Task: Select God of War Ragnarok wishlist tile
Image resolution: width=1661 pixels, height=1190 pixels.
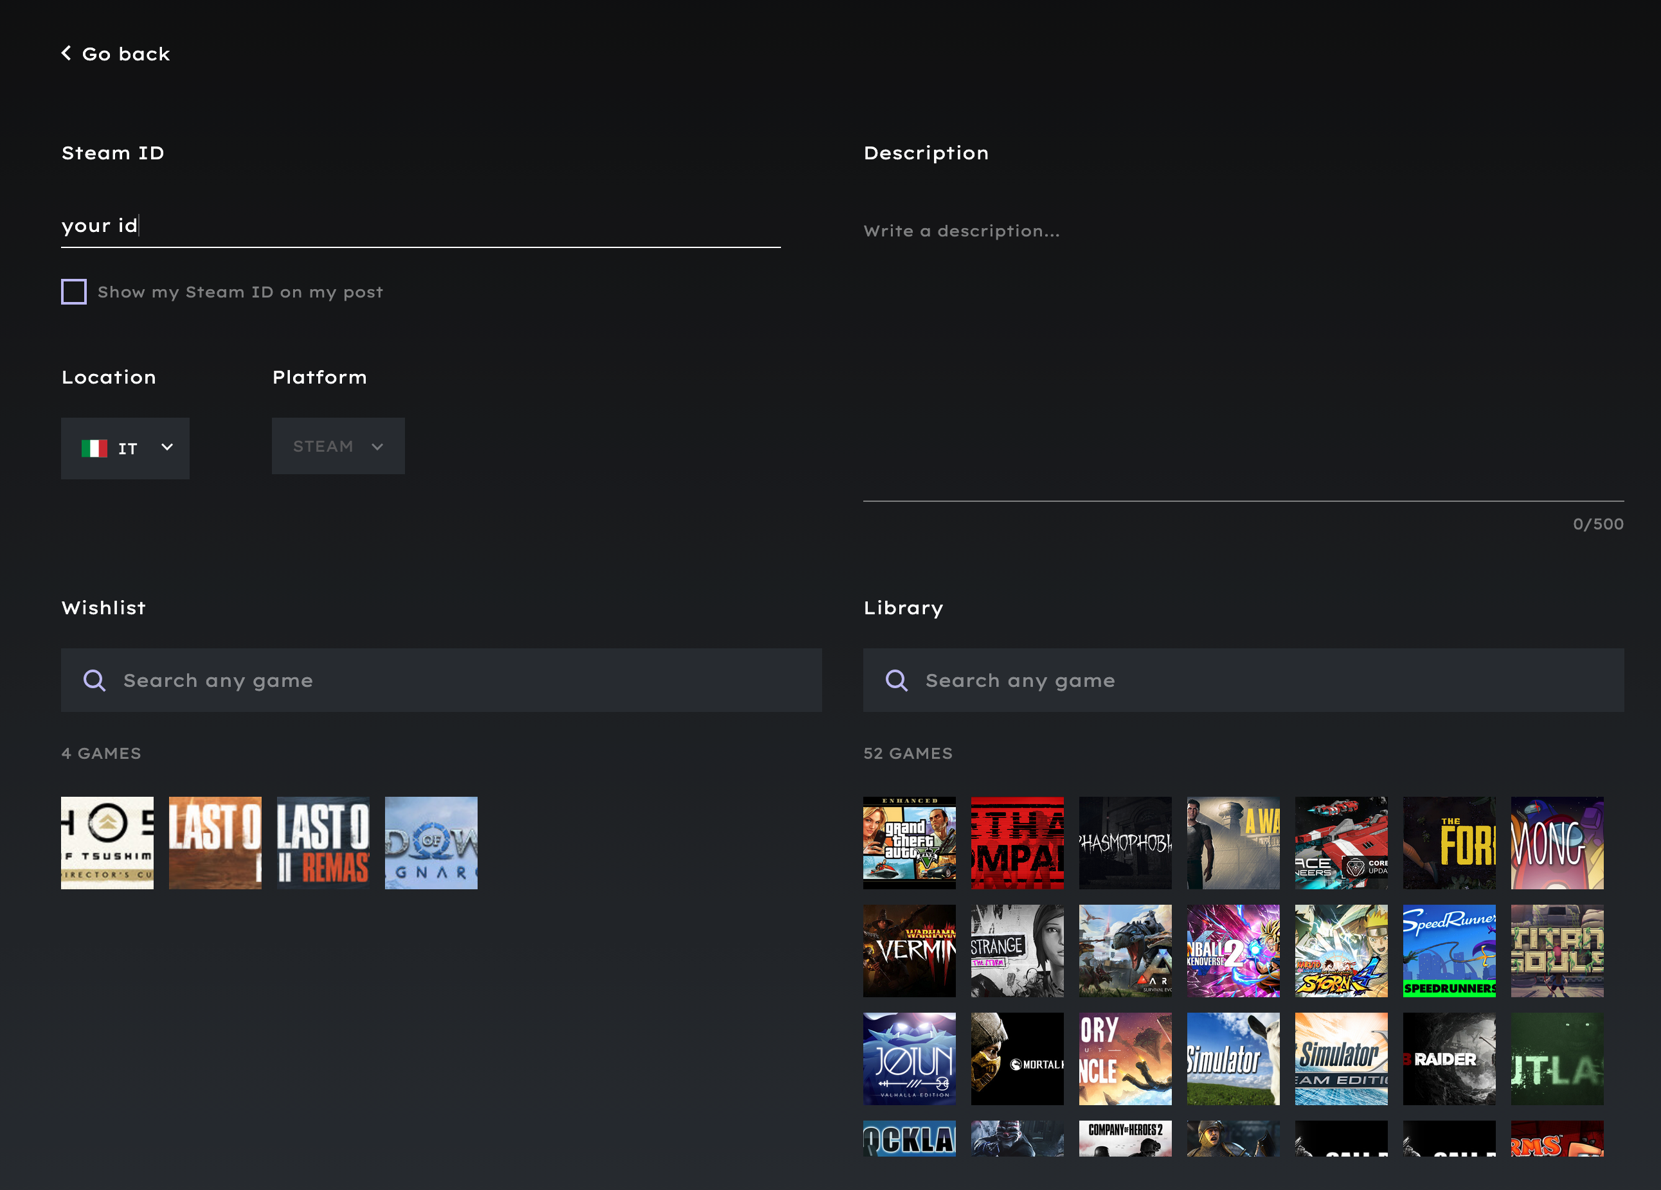Action: [x=431, y=843]
